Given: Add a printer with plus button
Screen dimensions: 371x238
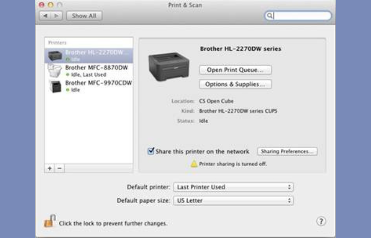Looking at the screenshot, I should click(x=50, y=168).
